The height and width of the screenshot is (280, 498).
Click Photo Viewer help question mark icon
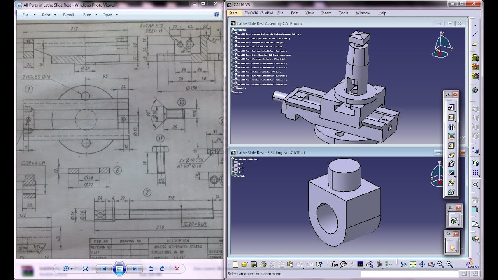tap(216, 15)
